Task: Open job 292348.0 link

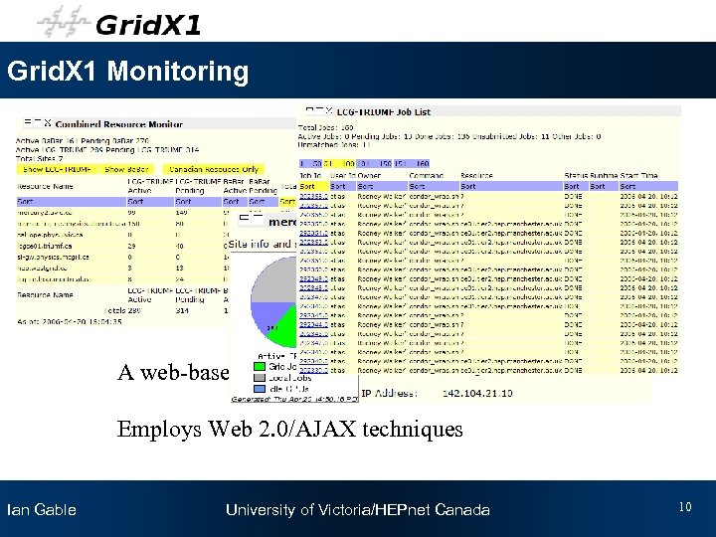Action: [x=313, y=287]
